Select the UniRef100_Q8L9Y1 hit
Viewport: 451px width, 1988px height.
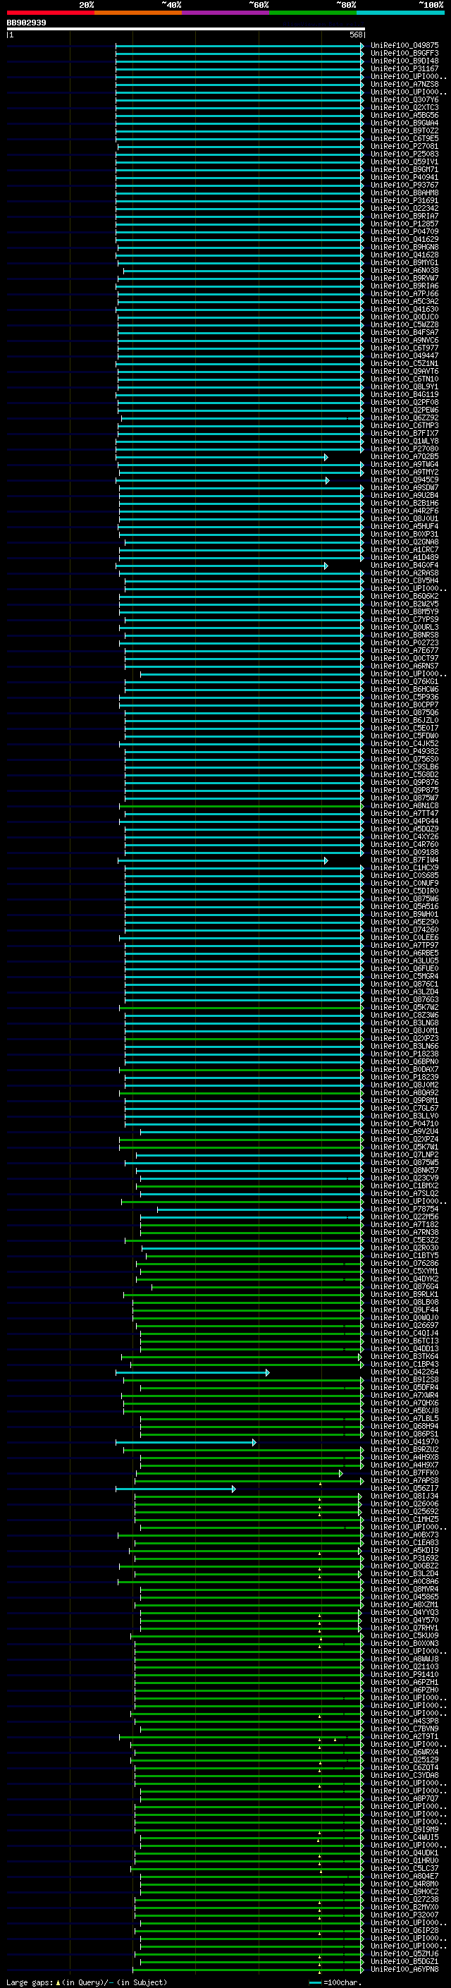pos(404,386)
